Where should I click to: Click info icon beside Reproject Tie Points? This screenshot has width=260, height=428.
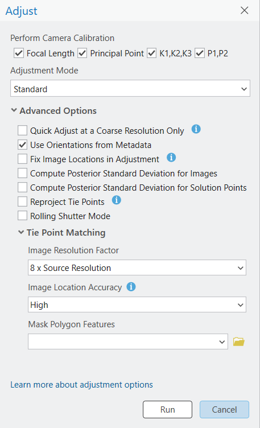pyautogui.click(x=117, y=200)
